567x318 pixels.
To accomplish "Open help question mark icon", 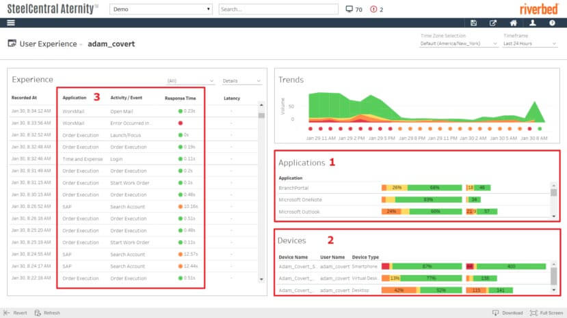I will (x=552, y=23).
